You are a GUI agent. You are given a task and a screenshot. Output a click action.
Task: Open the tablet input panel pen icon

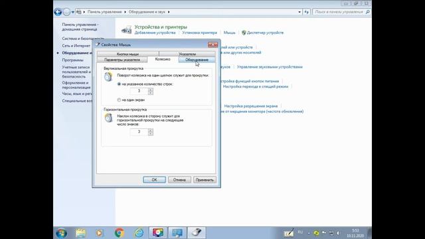(x=289, y=233)
